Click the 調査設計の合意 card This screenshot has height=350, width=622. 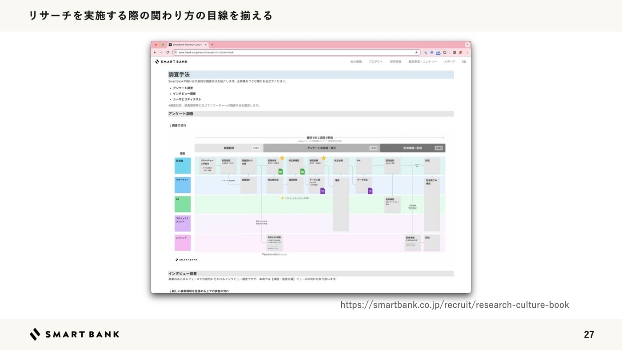tap(249, 166)
